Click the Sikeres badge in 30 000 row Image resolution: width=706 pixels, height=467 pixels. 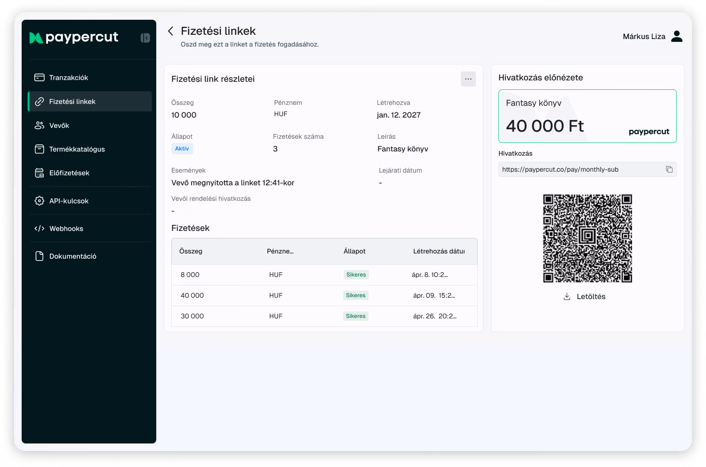(356, 316)
